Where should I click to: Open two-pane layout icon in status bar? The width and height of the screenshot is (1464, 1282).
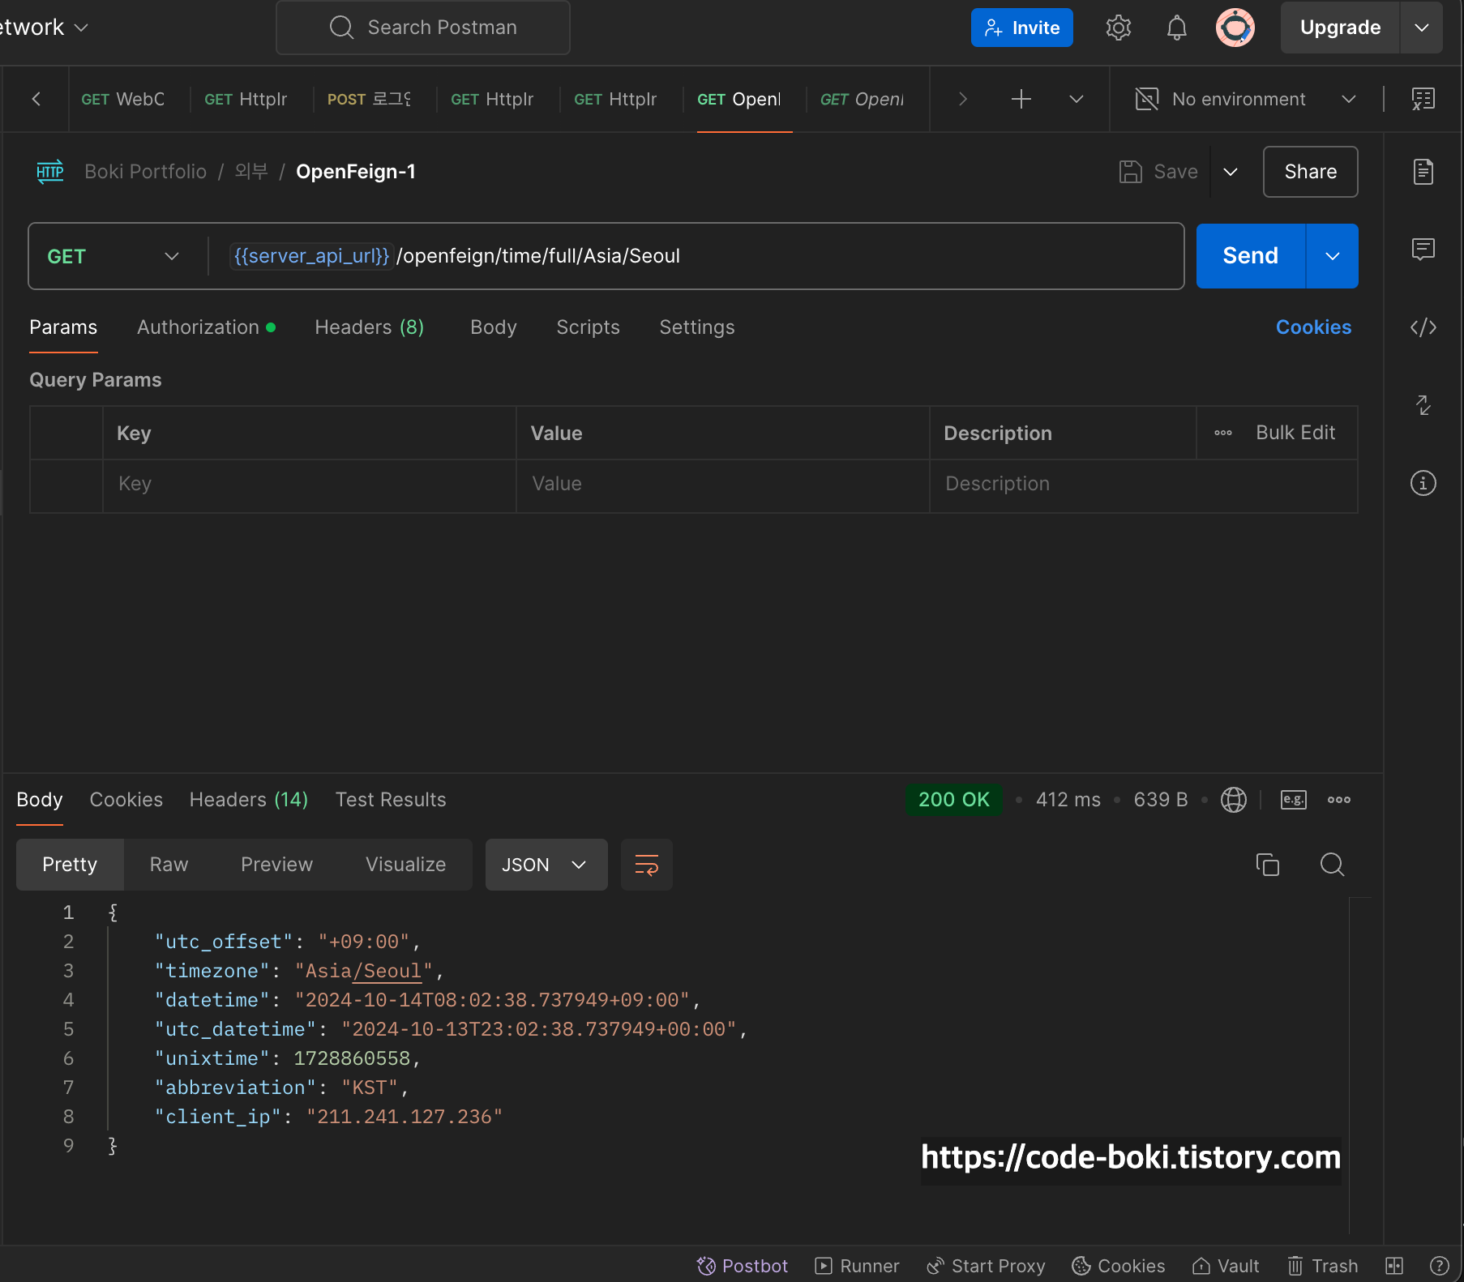tap(1393, 1266)
